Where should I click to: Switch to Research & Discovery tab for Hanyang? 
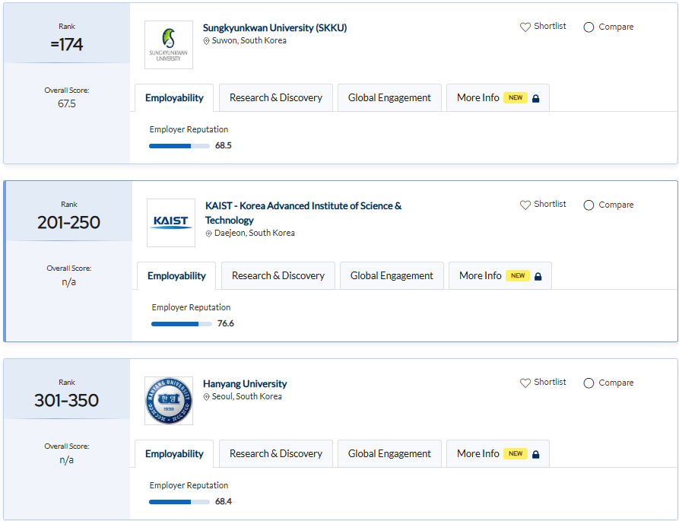276,454
